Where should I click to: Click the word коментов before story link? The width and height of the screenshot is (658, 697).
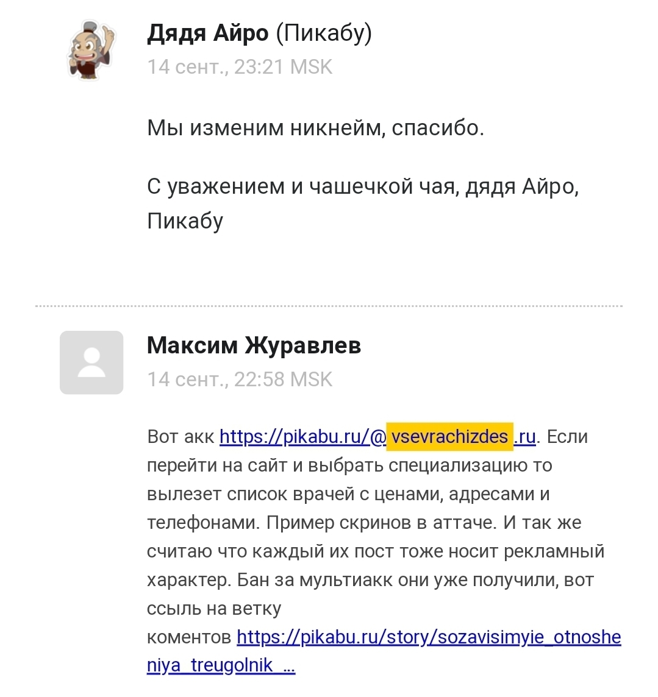[x=189, y=637]
